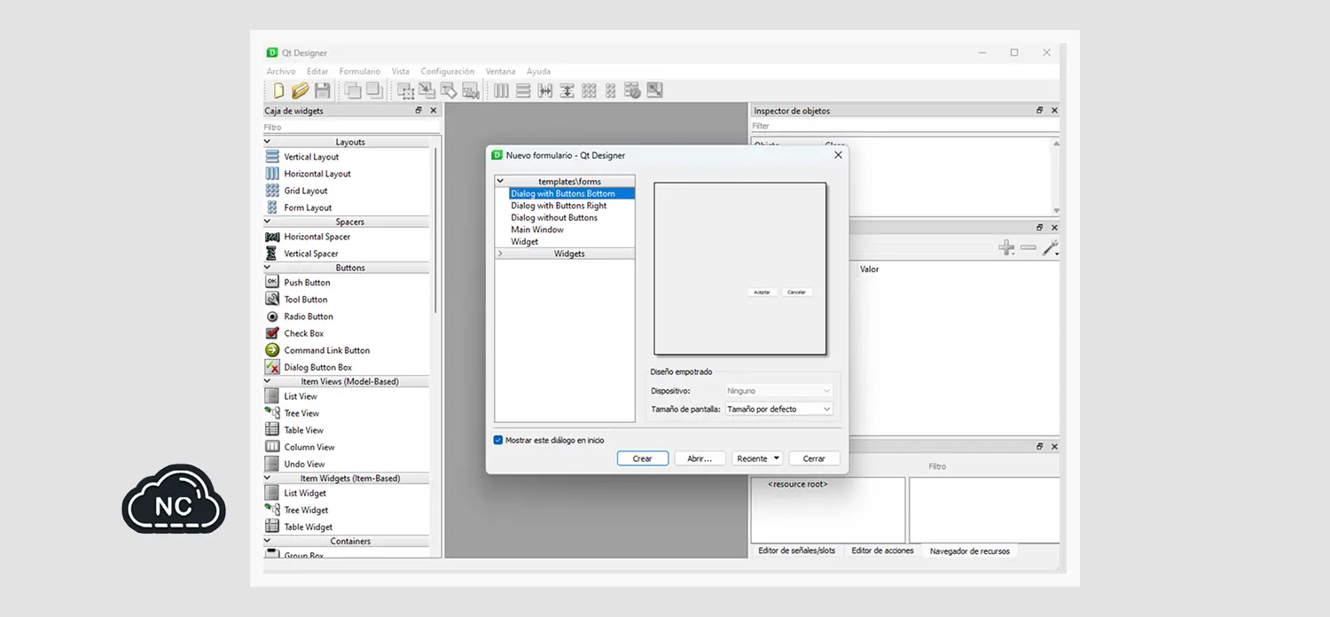Click the Lay Out Vertically toolbar icon
Viewport: 1330px width, 617px height.
(x=523, y=90)
